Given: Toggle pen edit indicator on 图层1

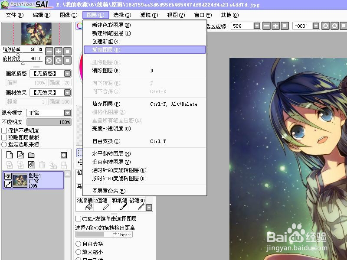Looking at the screenshot, I should (x=8, y=184).
